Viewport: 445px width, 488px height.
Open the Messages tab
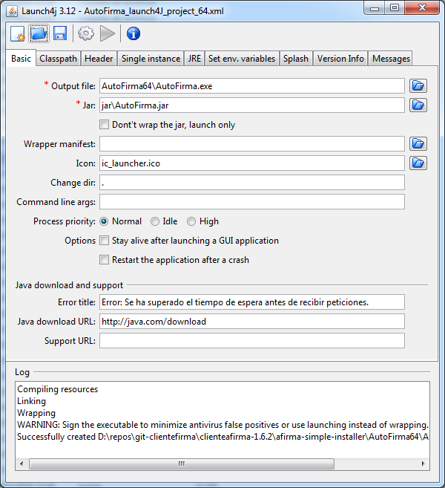pos(391,59)
